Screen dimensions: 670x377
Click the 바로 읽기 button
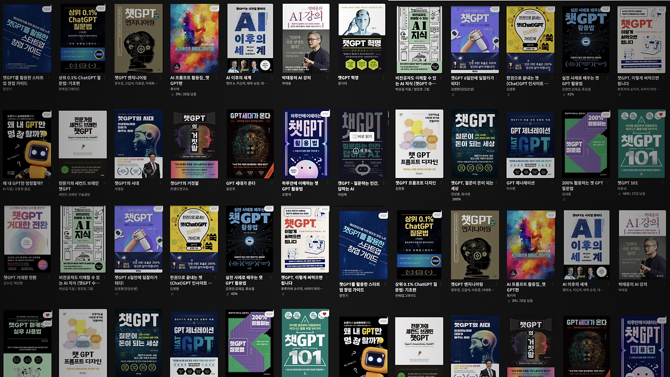(362, 136)
